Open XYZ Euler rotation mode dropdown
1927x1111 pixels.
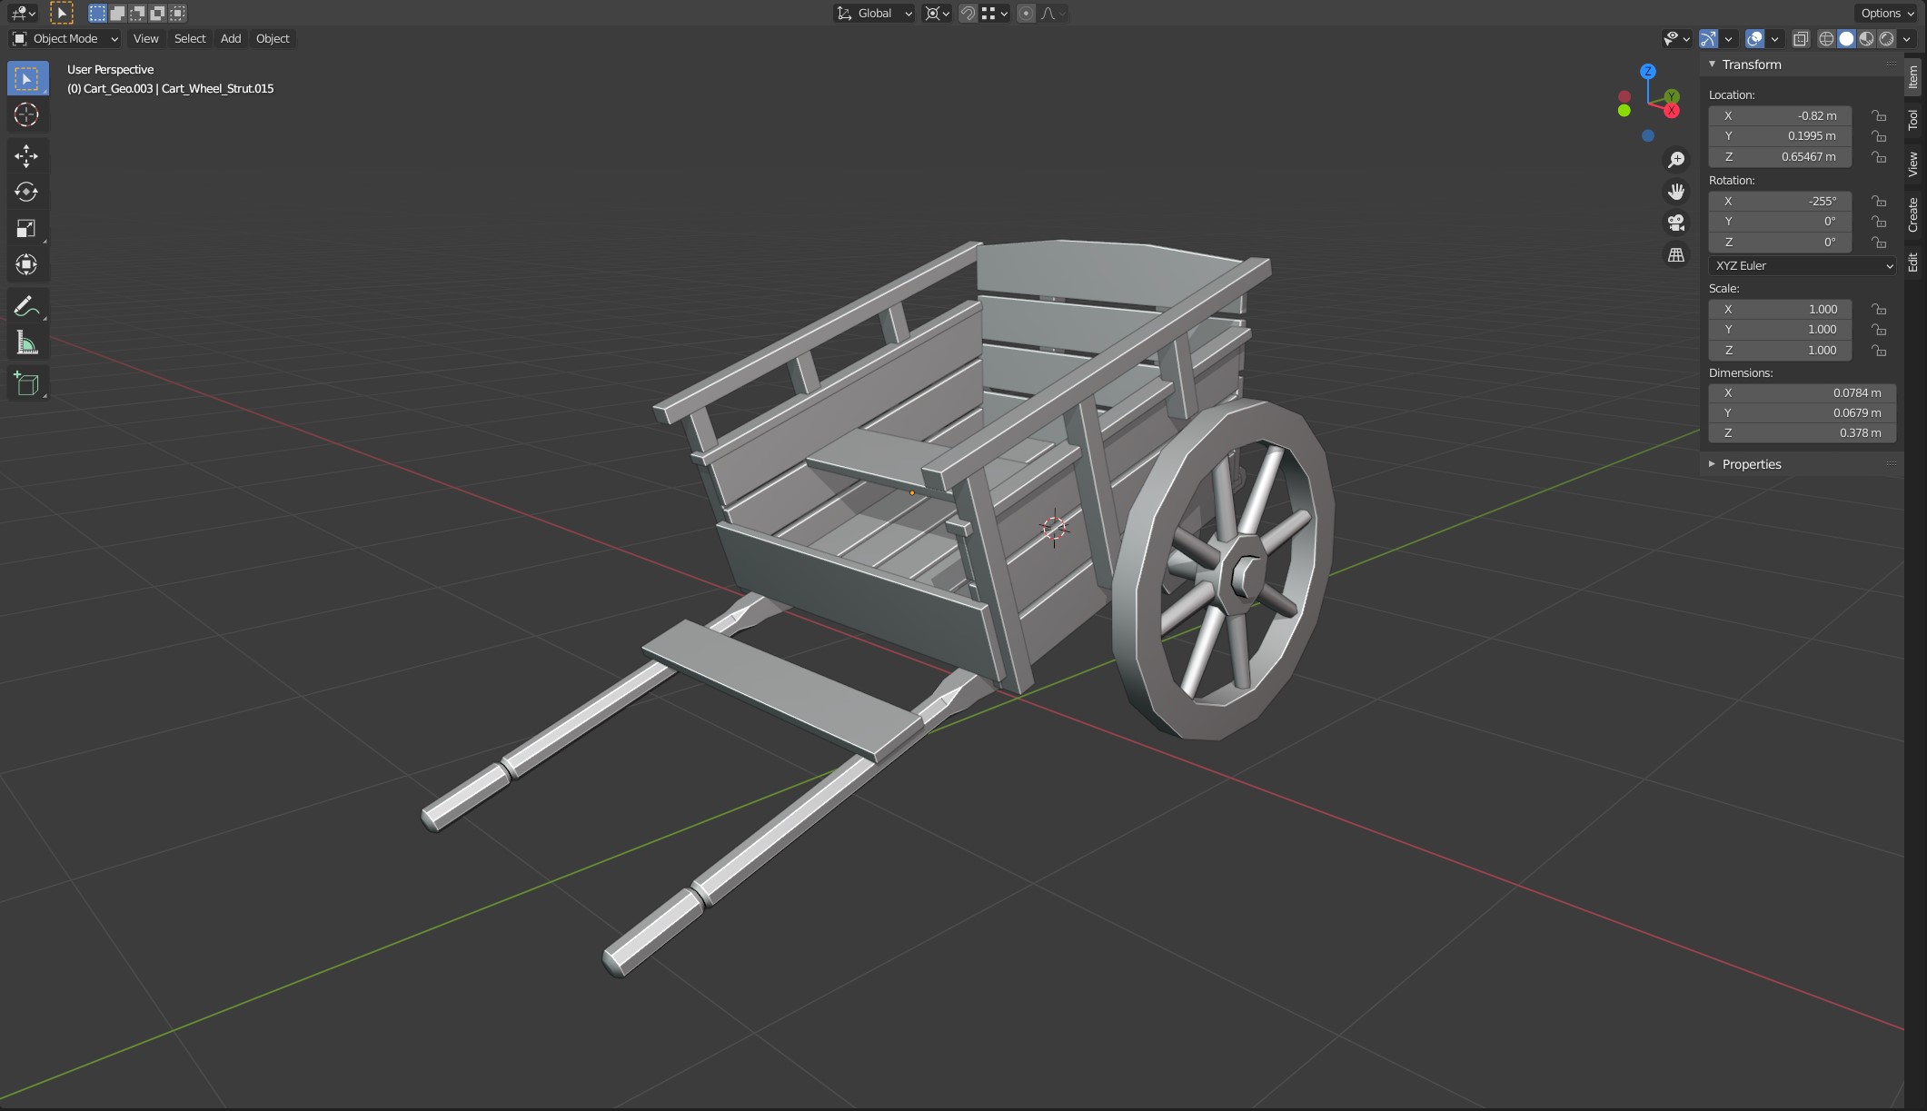click(x=1802, y=266)
